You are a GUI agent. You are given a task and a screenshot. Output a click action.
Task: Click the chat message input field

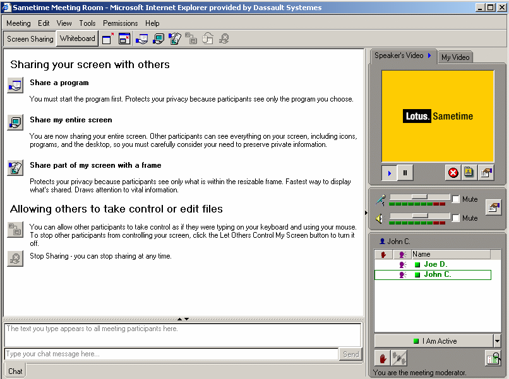pyautogui.click(x=171, y=354)
